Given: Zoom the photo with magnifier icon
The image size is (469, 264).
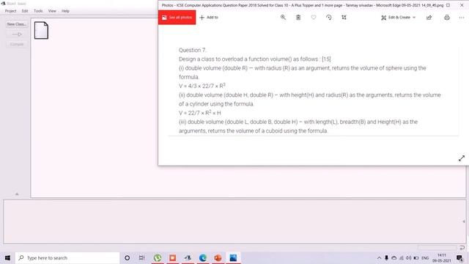Looking at the screenshot, I should (283, 18).
